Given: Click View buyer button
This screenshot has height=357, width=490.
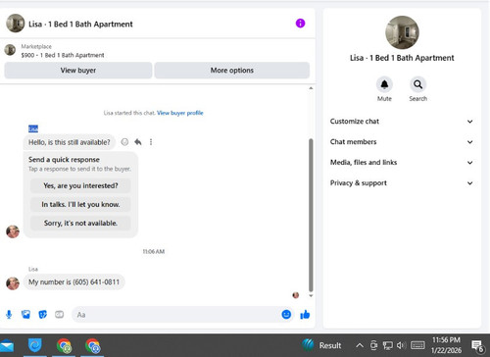Looking at the screenshot, I should point(78,71).
